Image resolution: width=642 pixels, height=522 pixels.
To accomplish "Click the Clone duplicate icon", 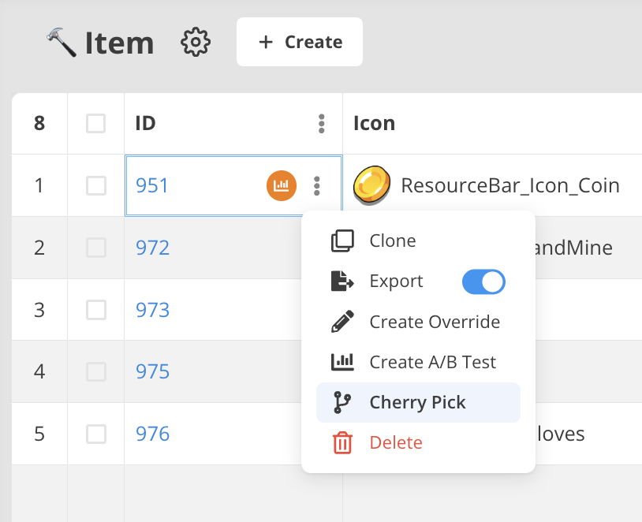I will click(x=342, y=240).
